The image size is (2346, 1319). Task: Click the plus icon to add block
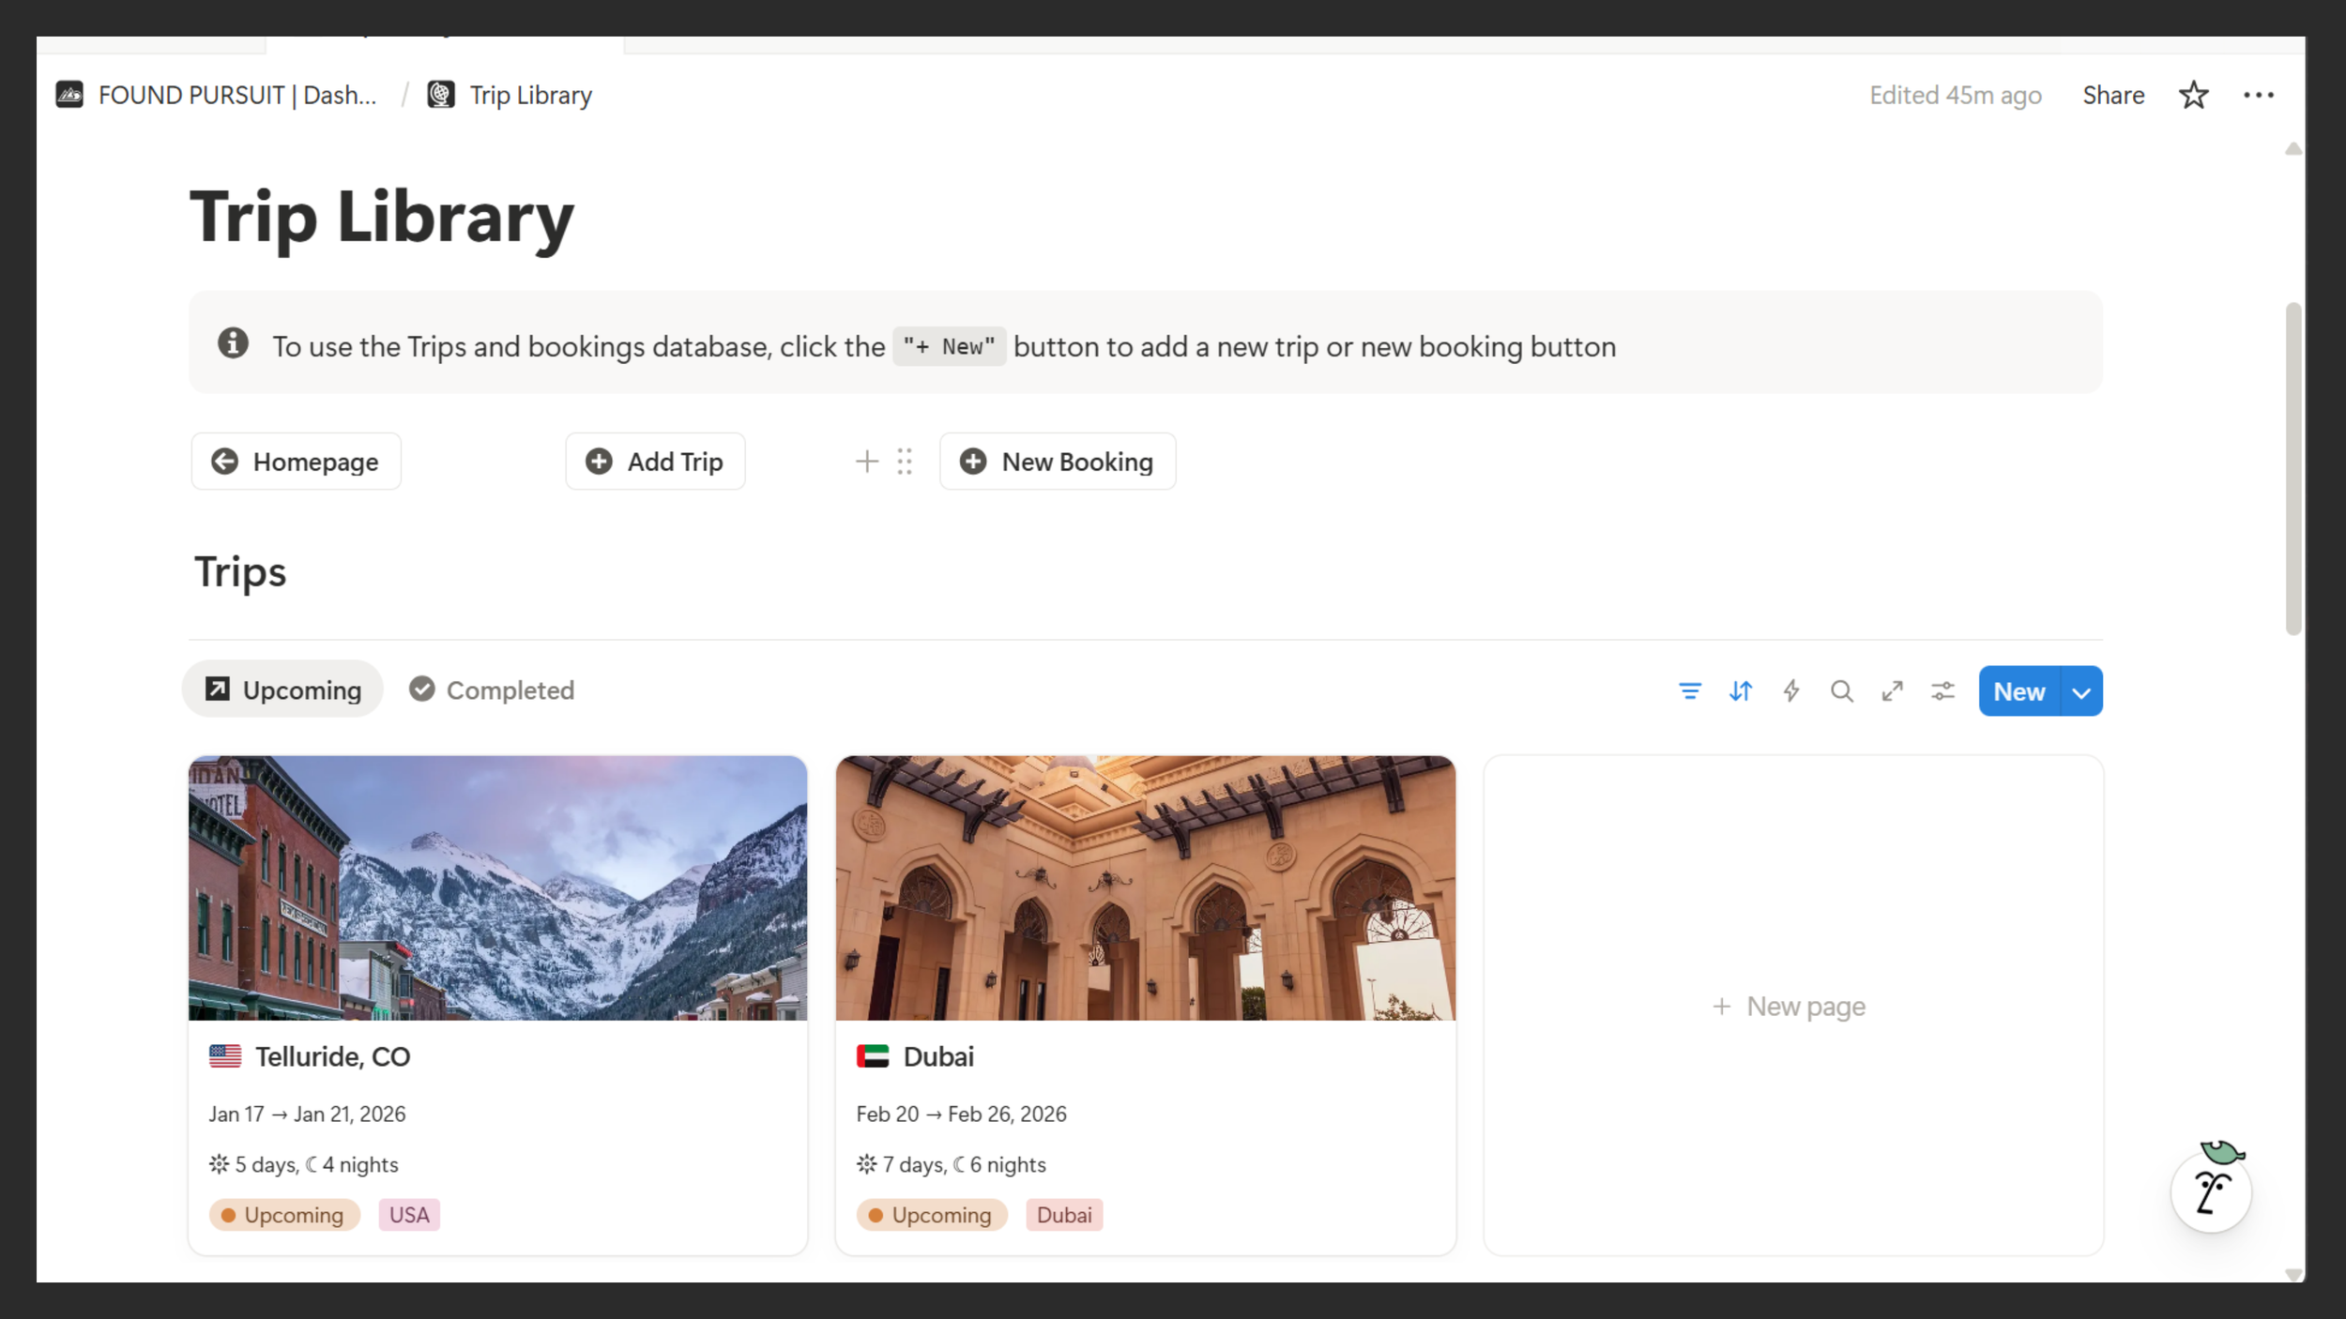click(x=866, y=461)
